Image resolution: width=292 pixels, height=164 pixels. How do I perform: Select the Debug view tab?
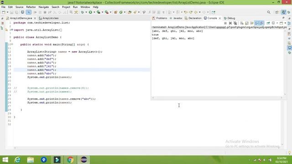[x=229, y=18]
